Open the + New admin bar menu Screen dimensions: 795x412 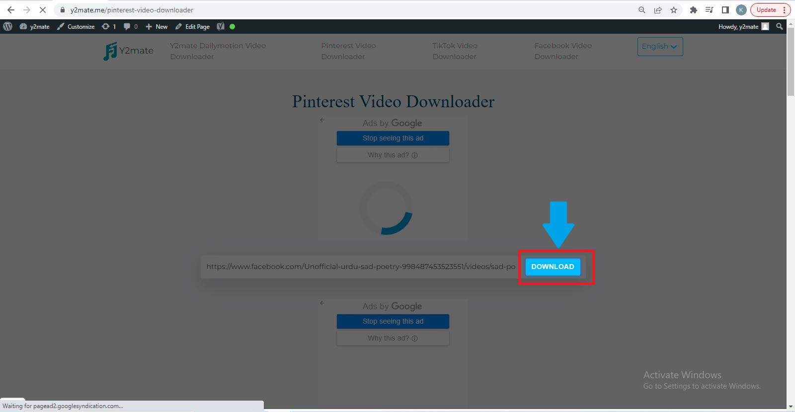(157, 27)
